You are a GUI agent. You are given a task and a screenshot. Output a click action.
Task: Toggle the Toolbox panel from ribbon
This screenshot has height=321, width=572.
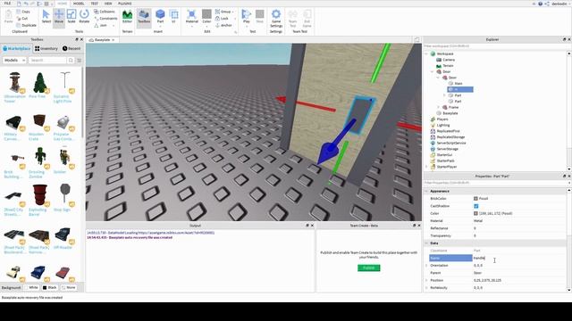[144, 17]
